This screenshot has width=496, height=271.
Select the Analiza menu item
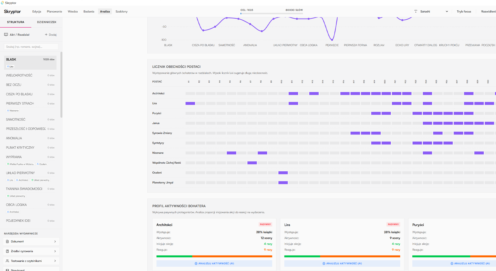[x=105, y=12]
